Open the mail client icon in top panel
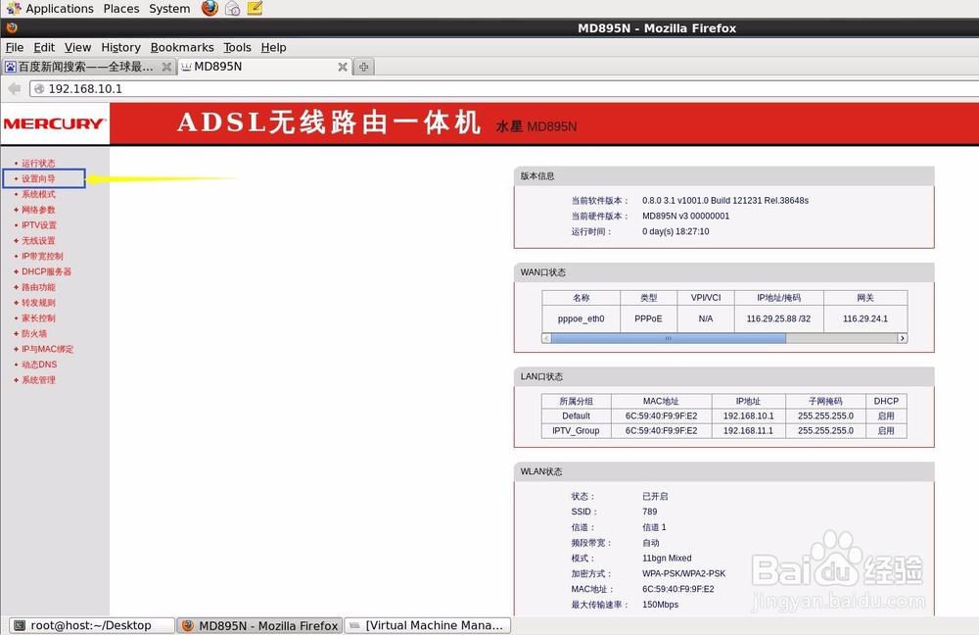The width and height of the screenshot is (979, 635). pos(232,8)
